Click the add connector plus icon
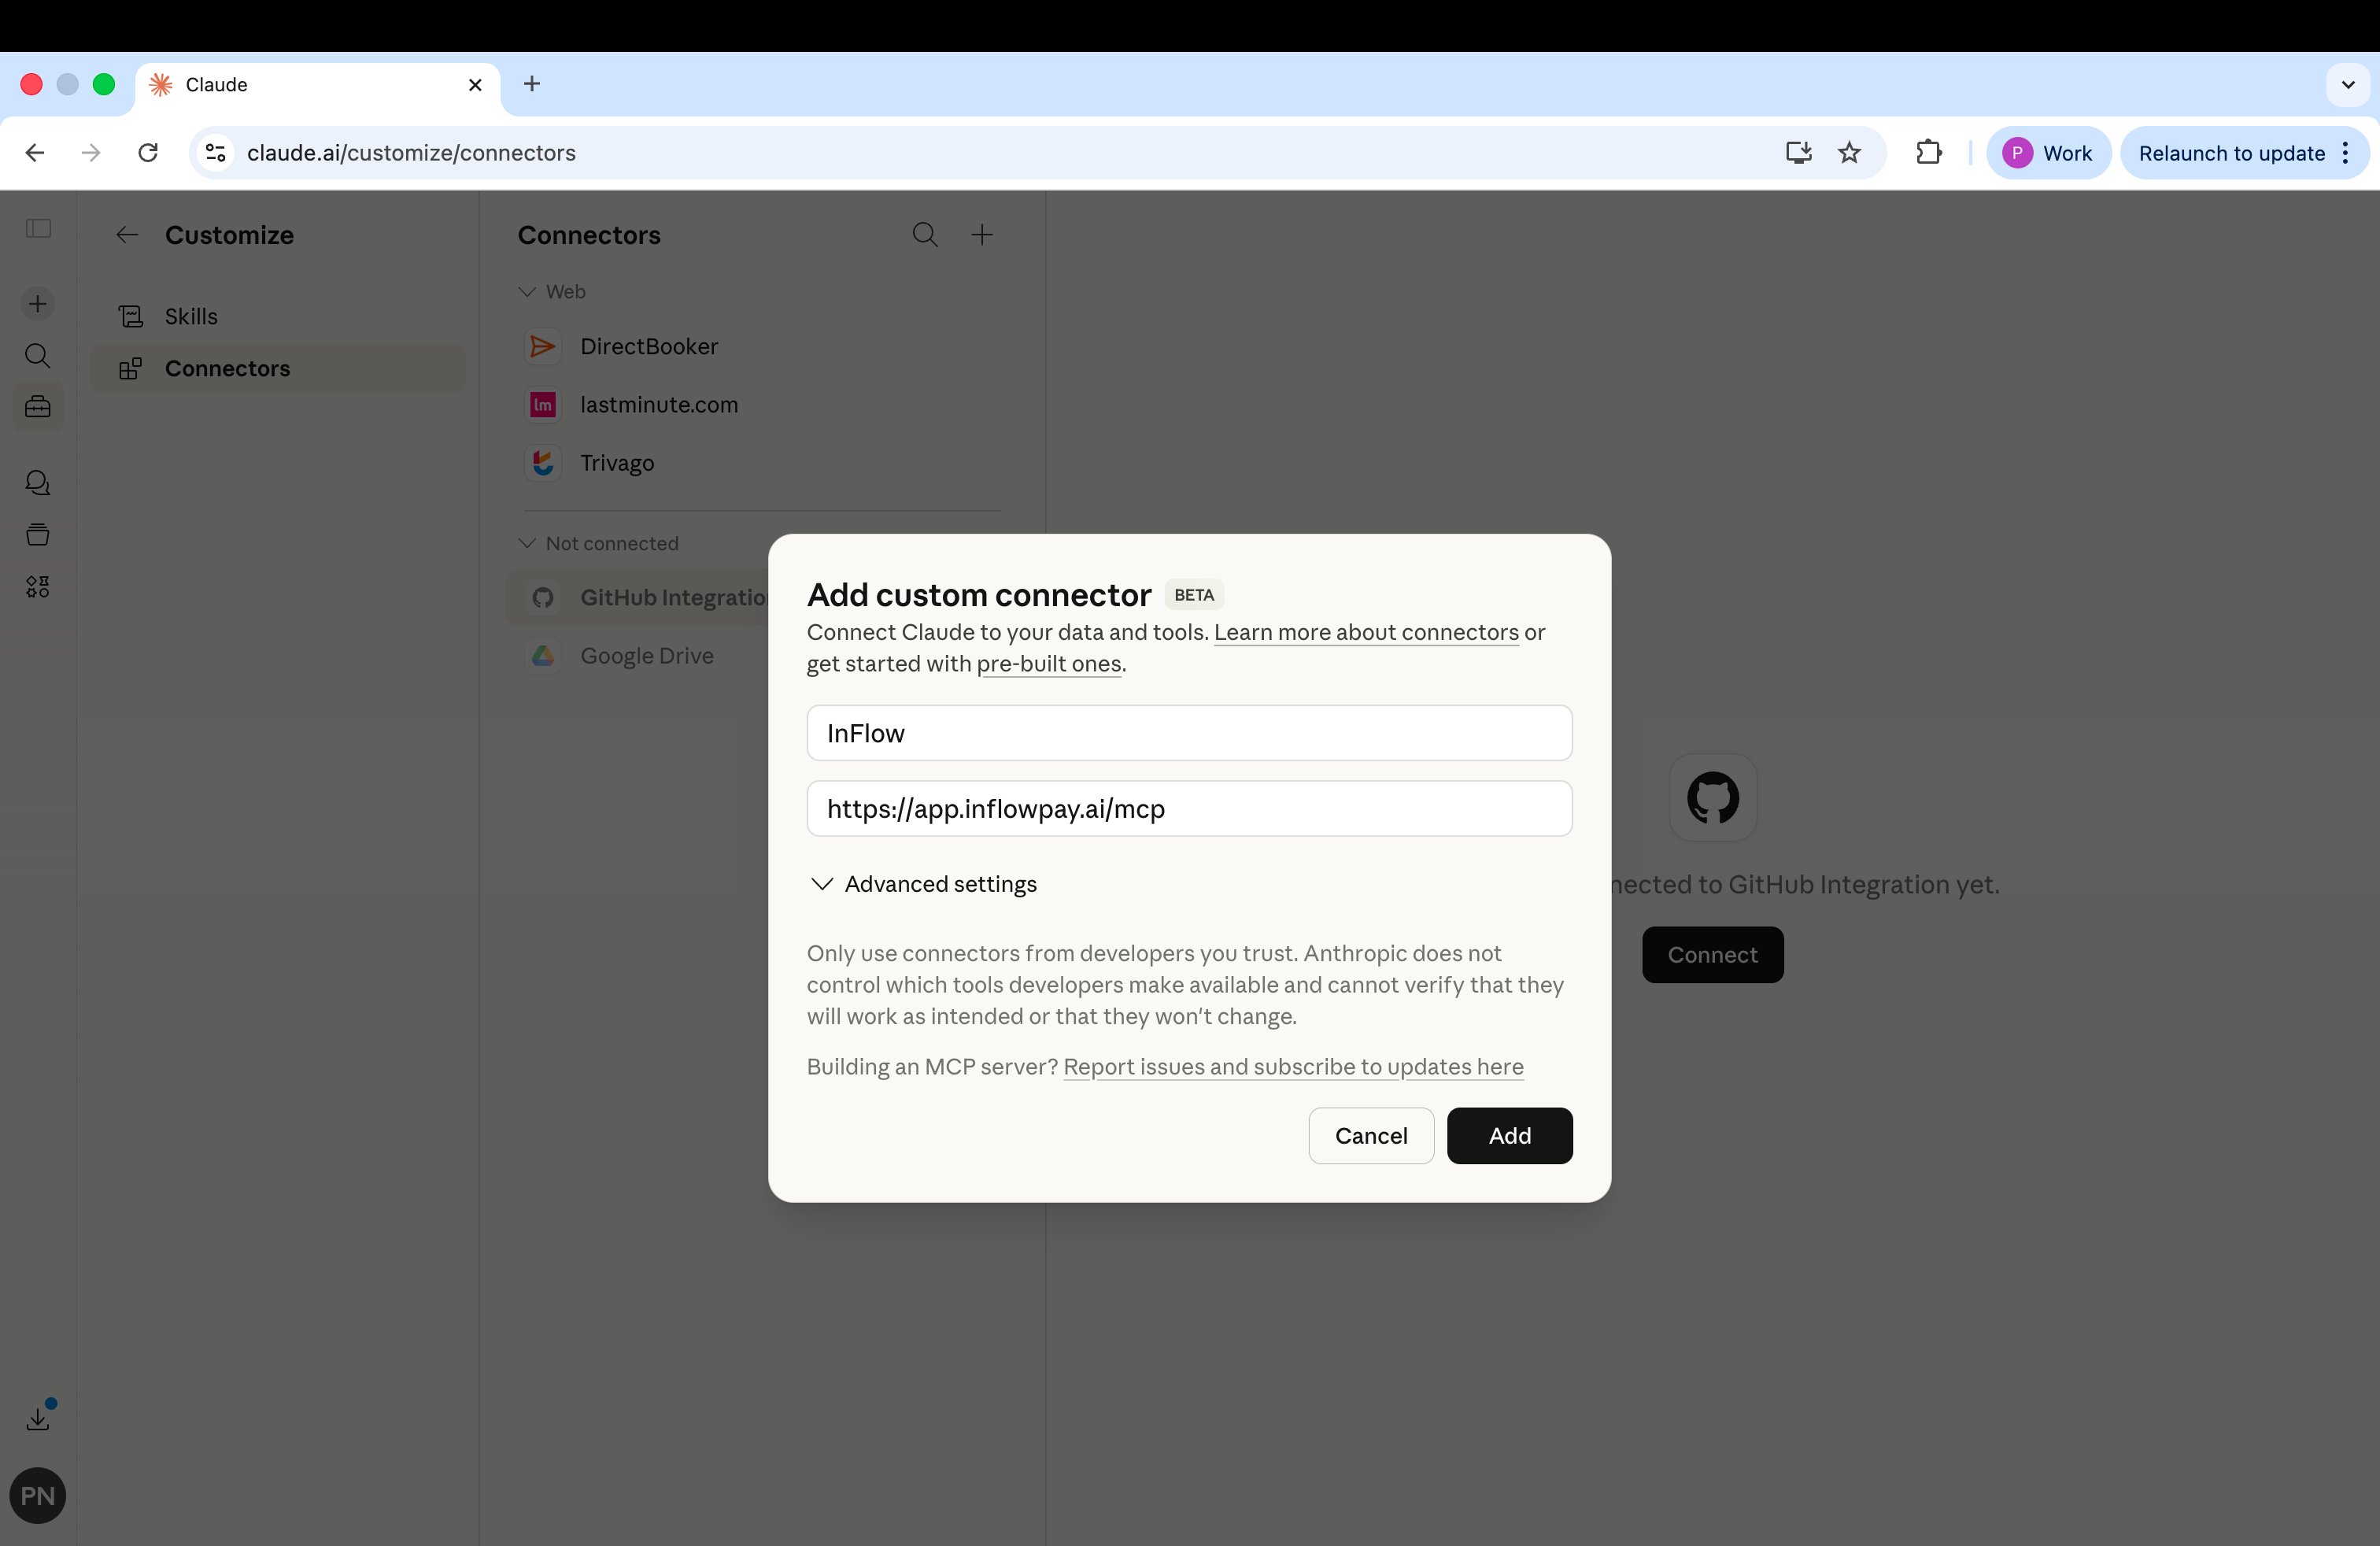Image resolution: width=2380 pixels, height=1546 pixels. tap(982, 235)
